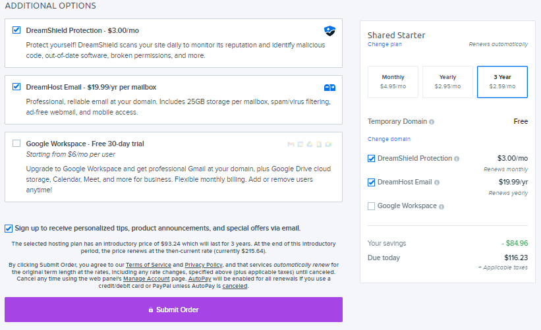This screenshot has height=330, width=541.
Task: Select the Yearly $2.95/mo billing tab
Action: pos(447,82)
